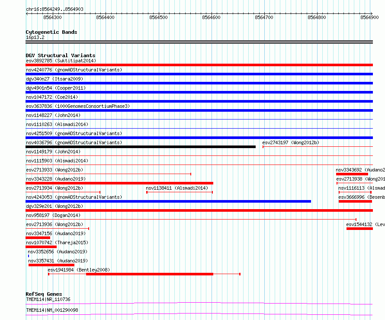
Task: Click the red dgv329e201 variant bar
Action: click(199, 210)
